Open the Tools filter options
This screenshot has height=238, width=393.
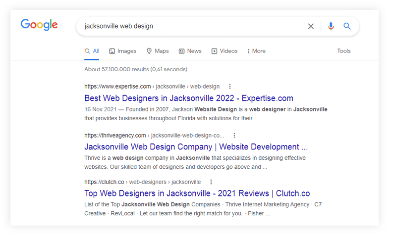pyautogui.click(x=343, y=51)
